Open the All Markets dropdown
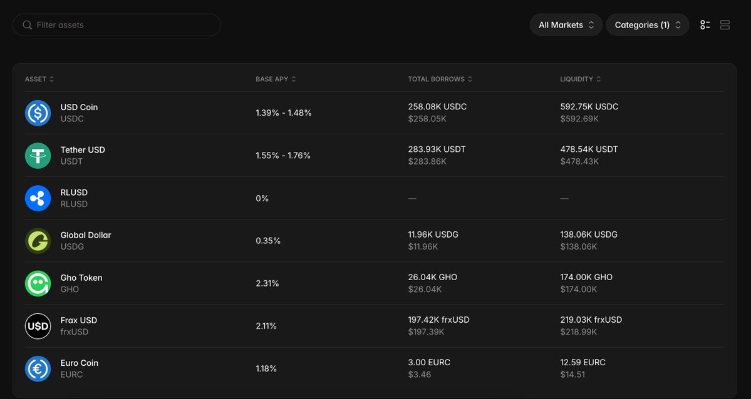Screen dimensions: 751x399 566,25
